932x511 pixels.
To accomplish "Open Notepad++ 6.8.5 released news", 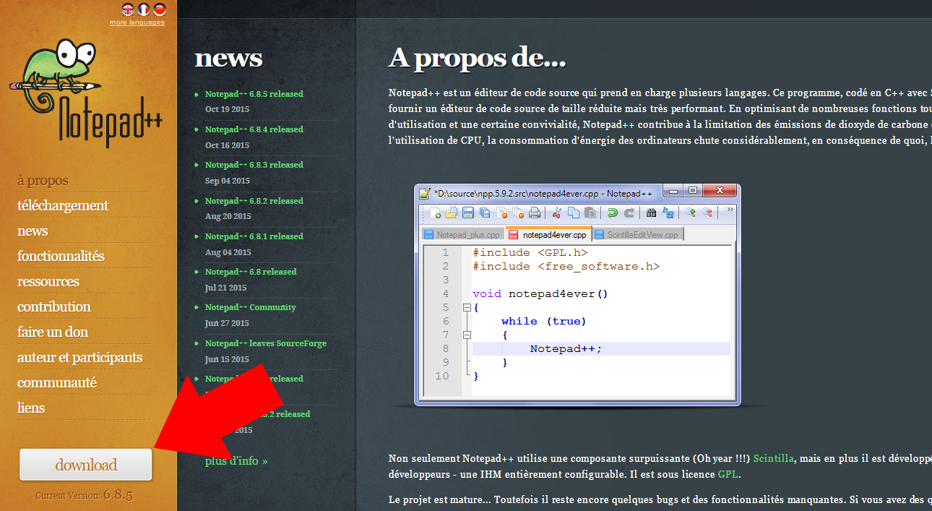I will pos(254,94).
